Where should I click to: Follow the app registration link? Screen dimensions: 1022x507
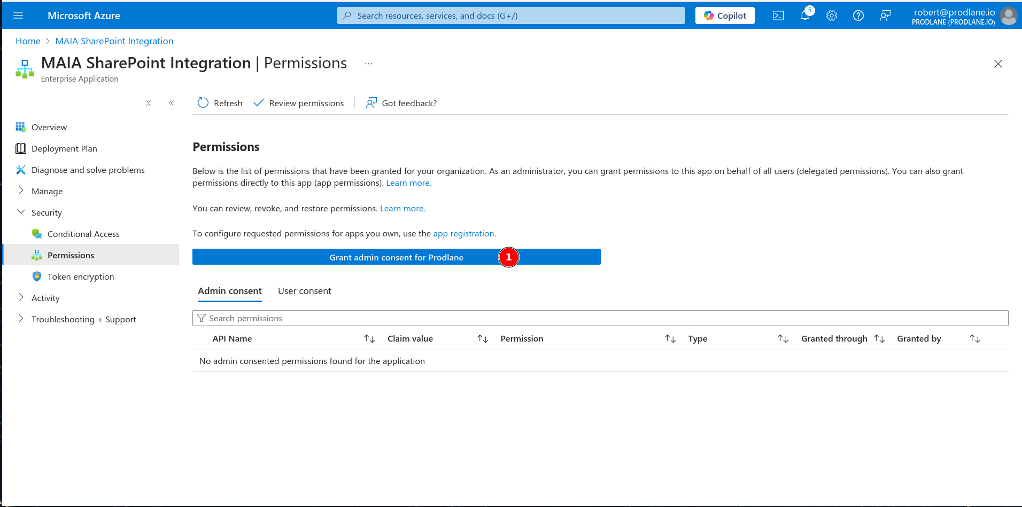pyautogui.click(x=464, y=234)
